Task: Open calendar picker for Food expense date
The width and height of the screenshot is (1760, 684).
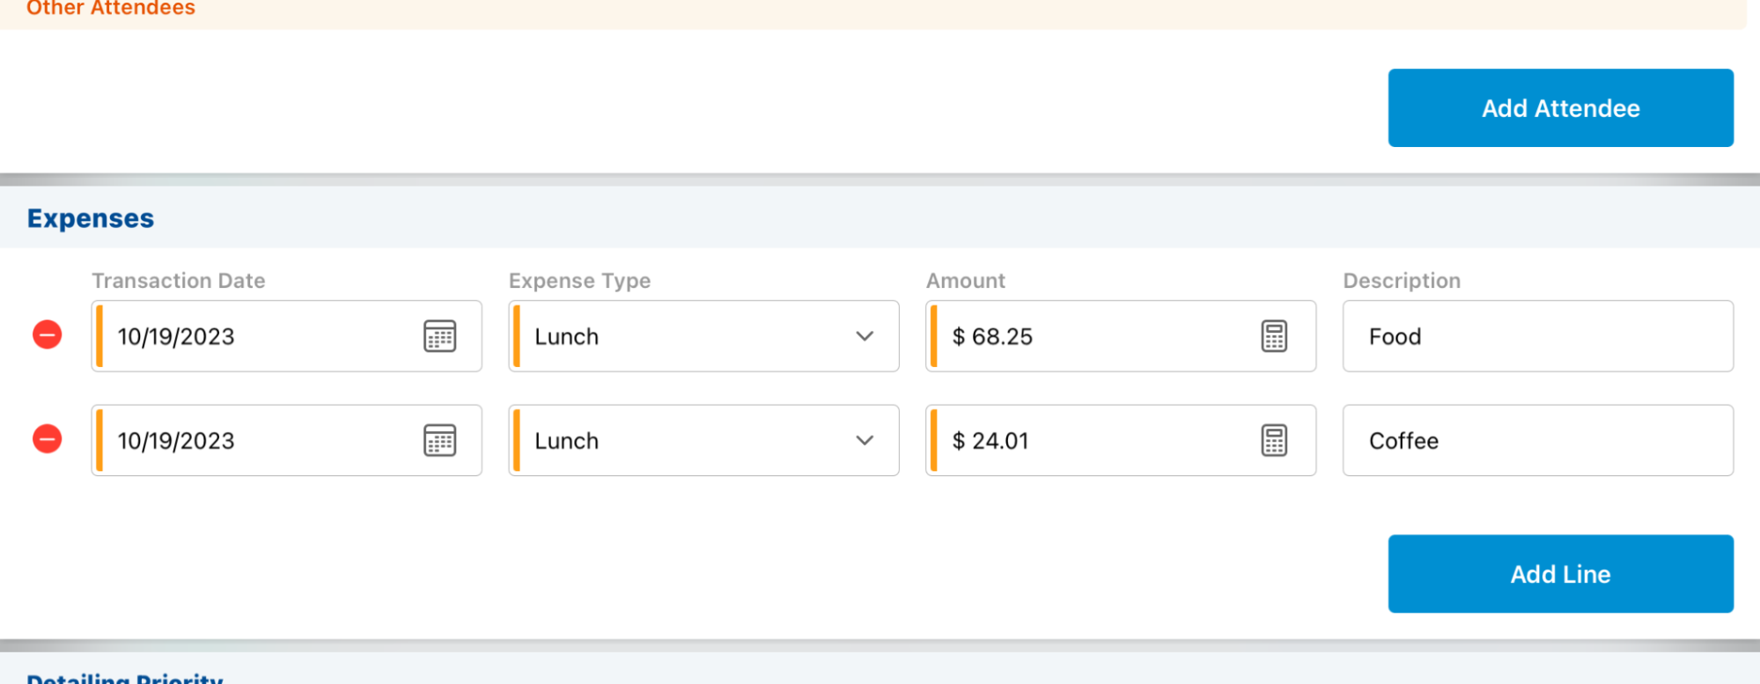Action: point(439,336)
